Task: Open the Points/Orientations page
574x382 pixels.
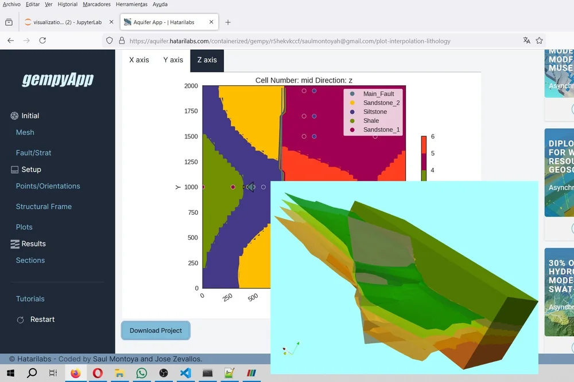Action: [48, 186]
